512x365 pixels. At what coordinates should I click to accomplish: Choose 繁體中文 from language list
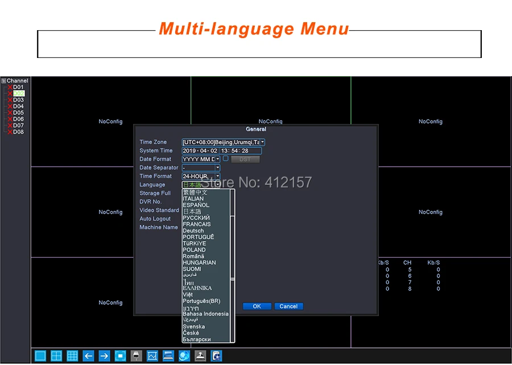(x=195, y=192)
